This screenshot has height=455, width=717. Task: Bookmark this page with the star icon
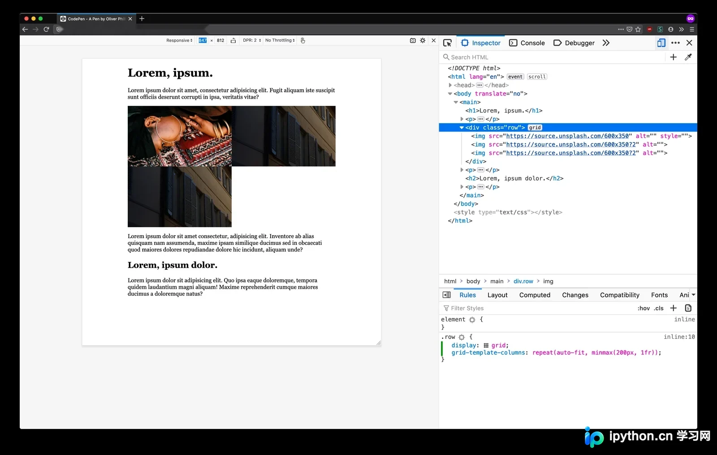coord(638,29)
